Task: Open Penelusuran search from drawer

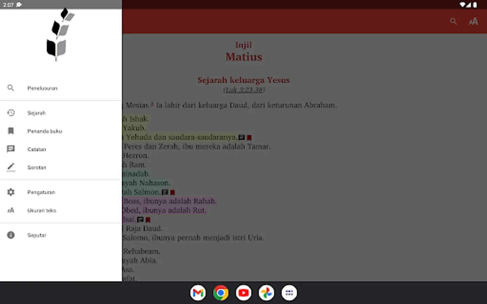Action: point(61,88)
